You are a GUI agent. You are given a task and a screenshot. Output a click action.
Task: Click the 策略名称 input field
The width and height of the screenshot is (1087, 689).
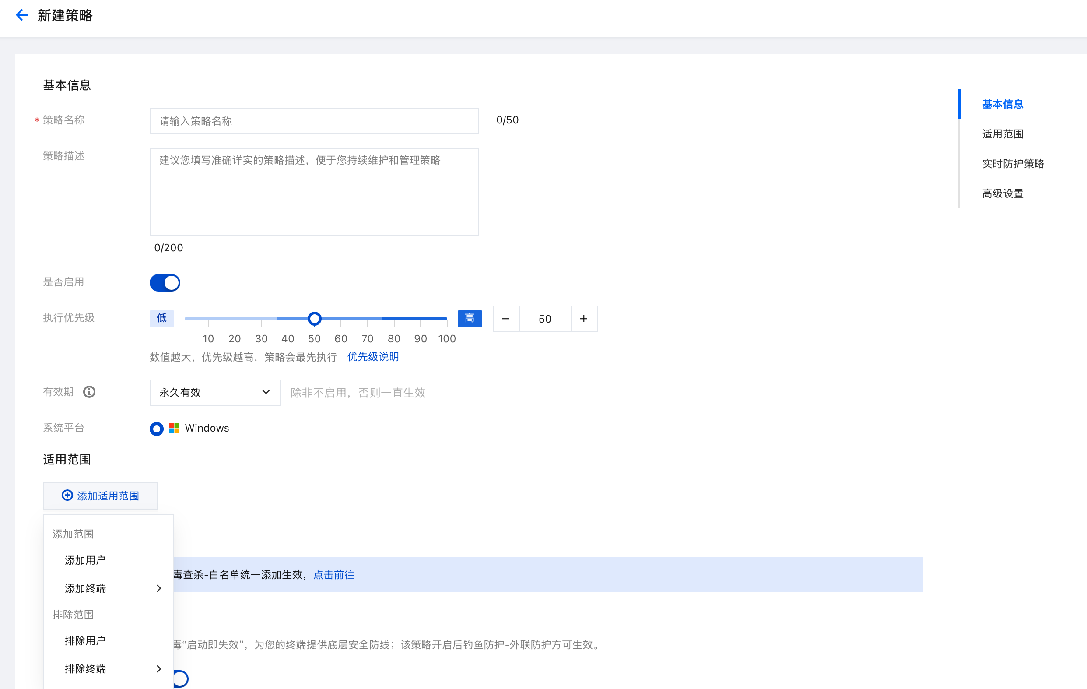314,120
